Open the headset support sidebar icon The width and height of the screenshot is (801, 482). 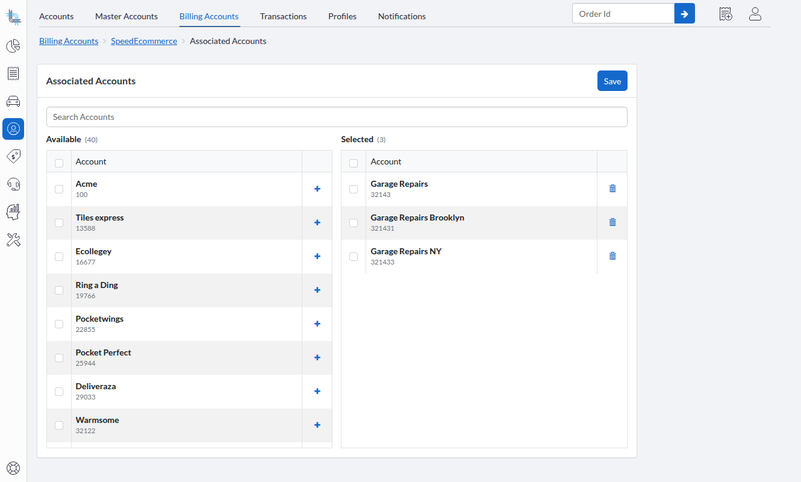(13, 184)
